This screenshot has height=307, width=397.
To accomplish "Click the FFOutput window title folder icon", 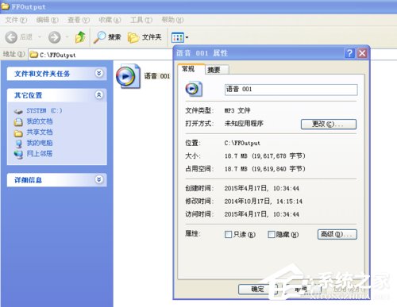I will click(x=6, y=6).
